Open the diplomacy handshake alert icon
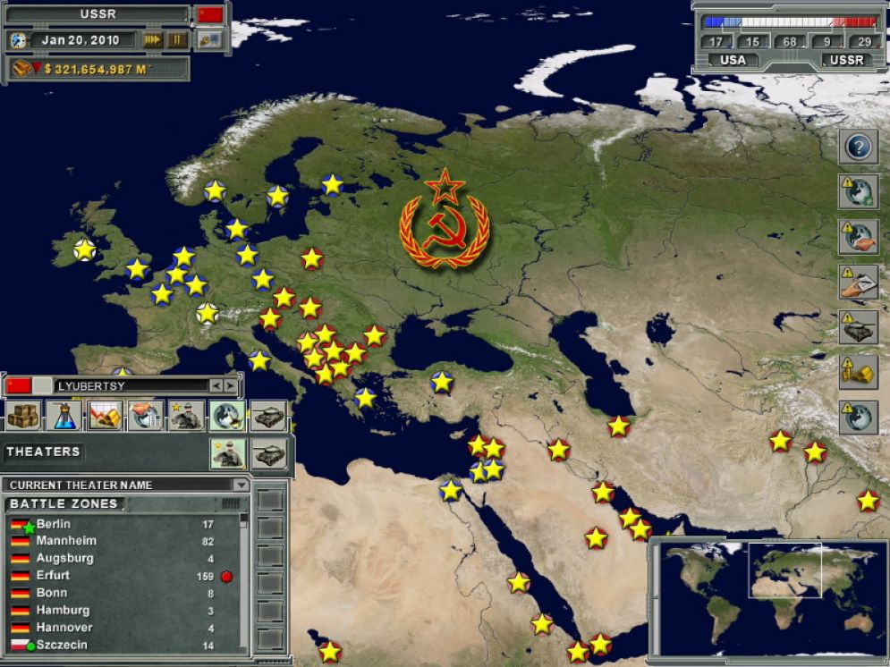890x667 pixels. coord(858,237)
